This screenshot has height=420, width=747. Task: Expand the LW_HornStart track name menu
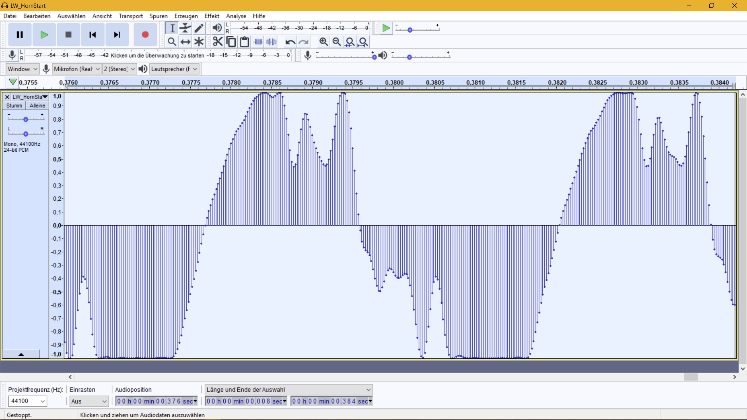[30, 96]
